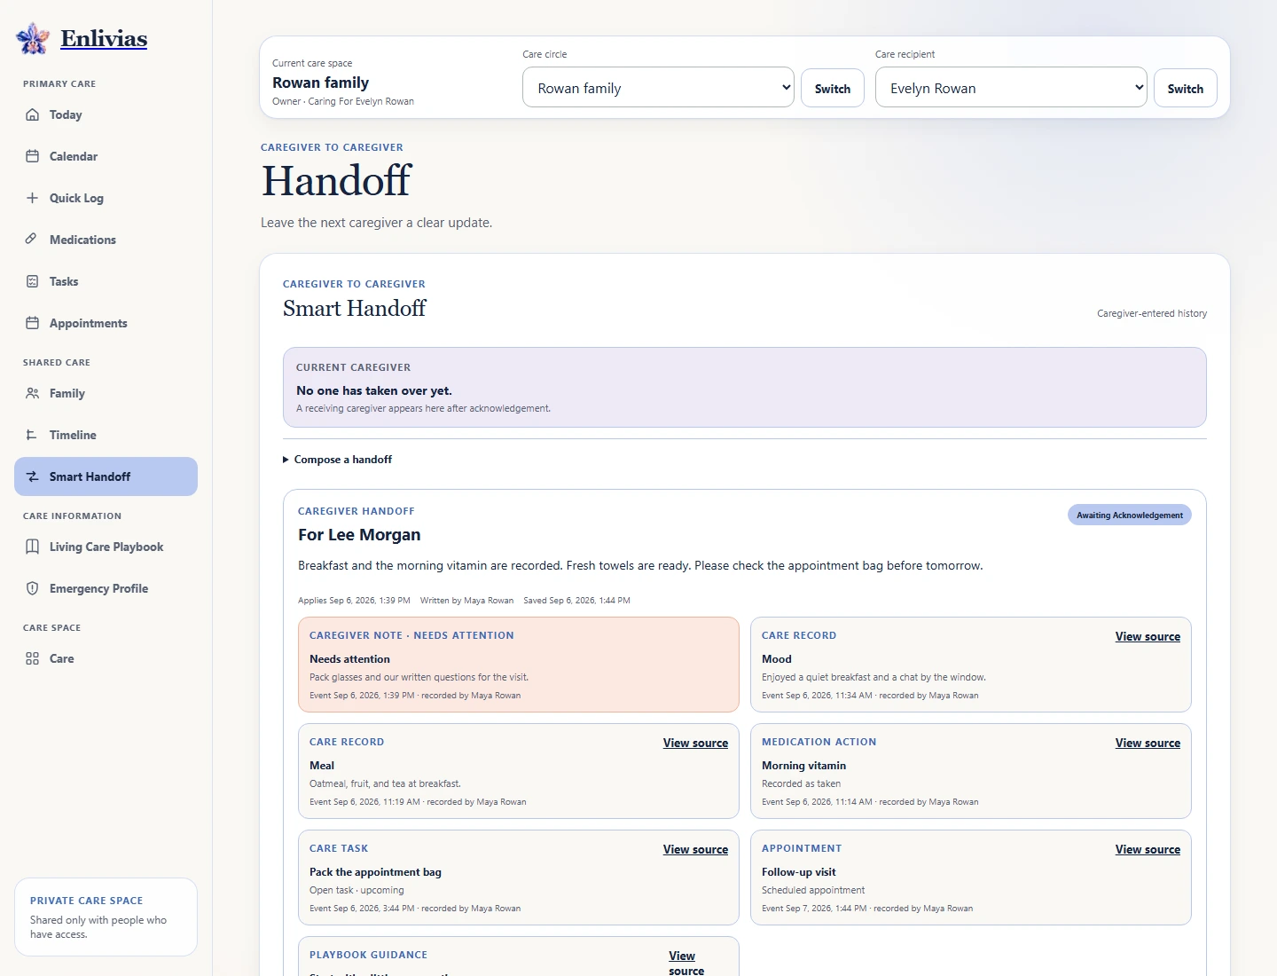The width and height of the screenshot is (1277, 976).
Task: View source of the Meal record
Action: pos(695,743)
